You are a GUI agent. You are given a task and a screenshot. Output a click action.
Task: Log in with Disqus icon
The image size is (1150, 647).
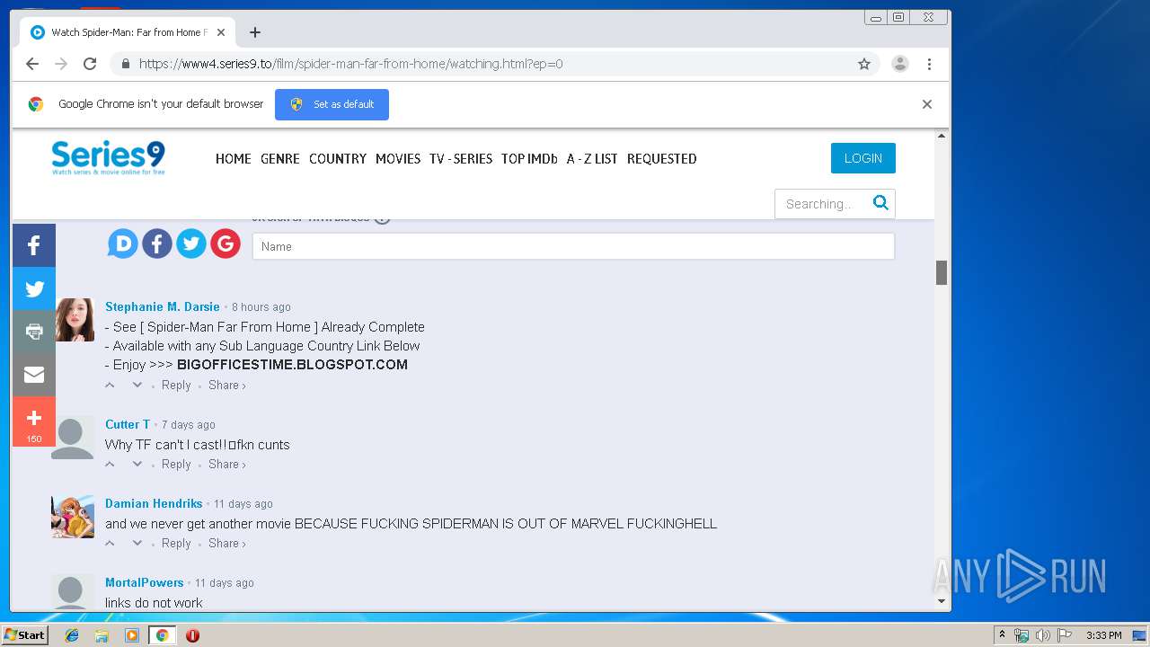(x=123, y=244)
